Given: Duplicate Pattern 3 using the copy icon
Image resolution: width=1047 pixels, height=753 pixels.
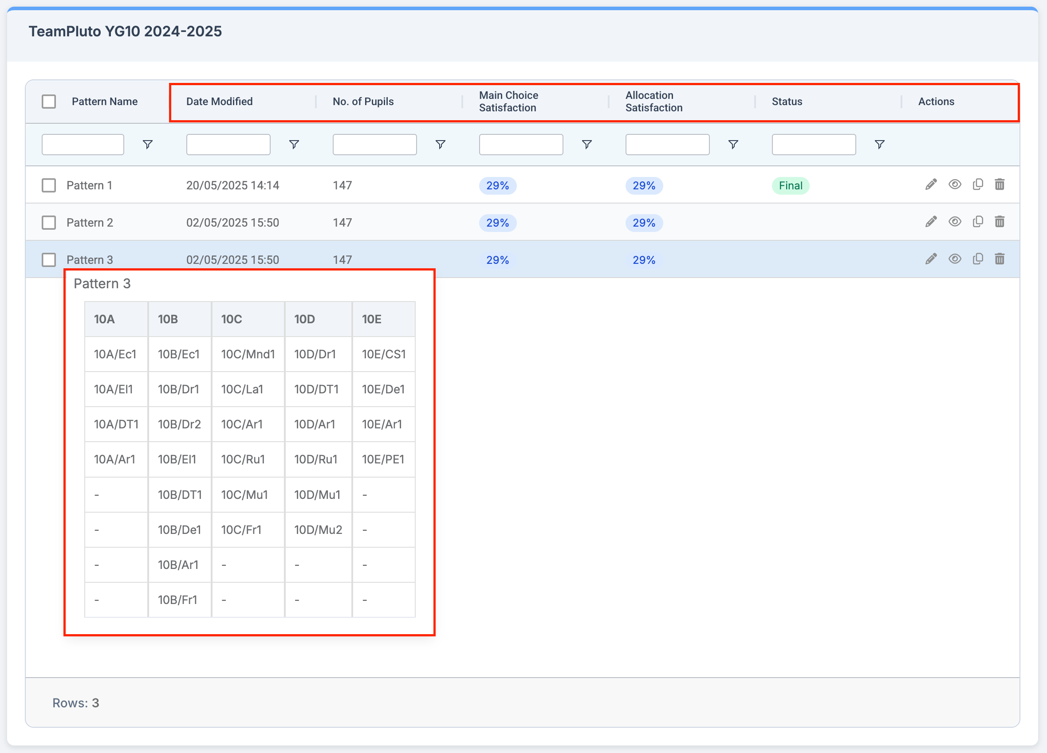Looking at the screenshot, I should (x=978, y=259).
